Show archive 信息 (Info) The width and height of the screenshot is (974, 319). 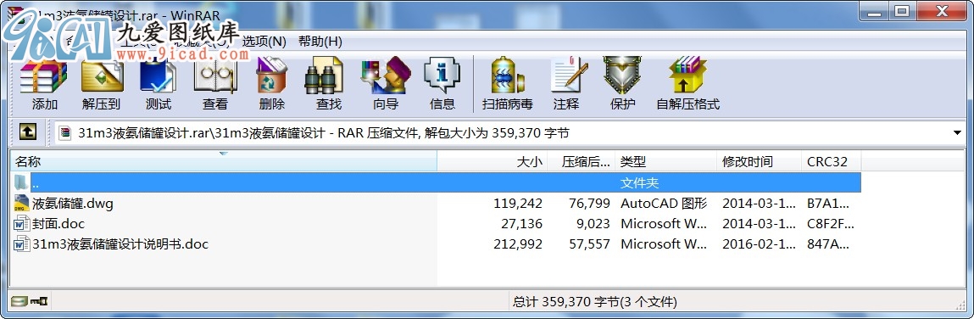pyautogui.click(x=442, y=85)
